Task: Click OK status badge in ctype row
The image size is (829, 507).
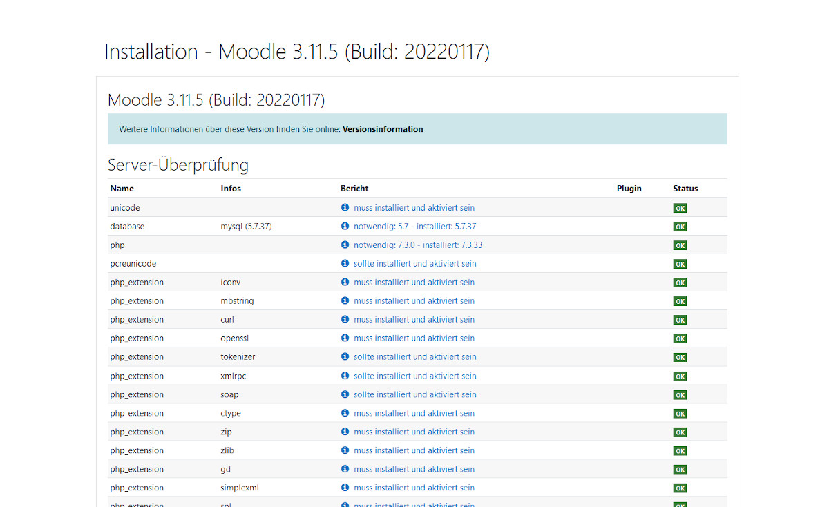Action: coord(680,414)
